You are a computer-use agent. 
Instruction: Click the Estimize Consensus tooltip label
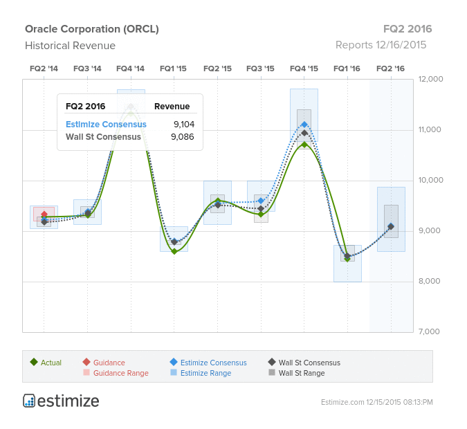coord(106,125)
